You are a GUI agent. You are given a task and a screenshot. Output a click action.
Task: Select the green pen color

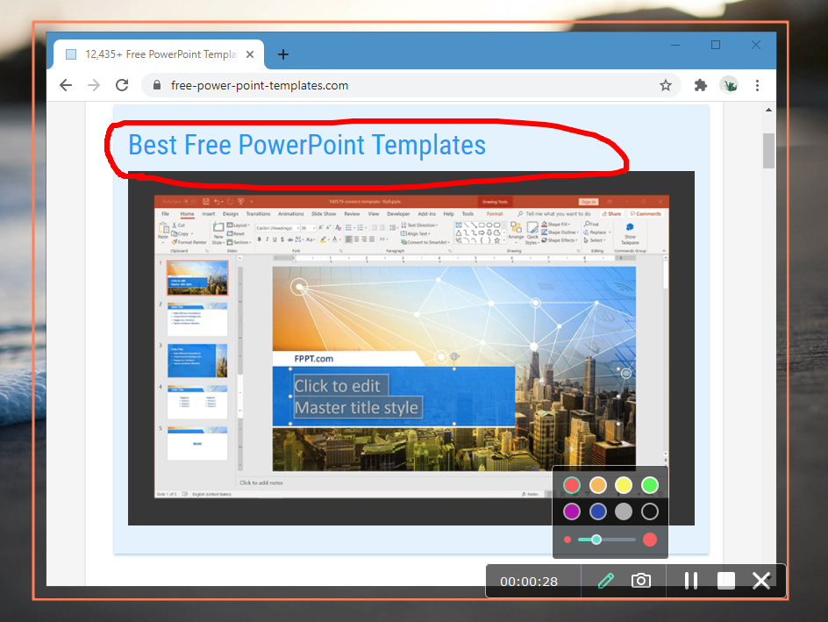[x=649, y=485]
